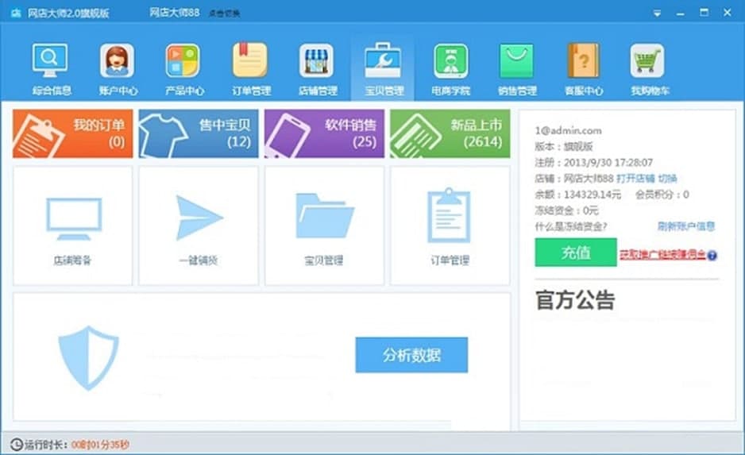Open the 打开店铺 link
745x455 pixels.
tap(635, 179)
